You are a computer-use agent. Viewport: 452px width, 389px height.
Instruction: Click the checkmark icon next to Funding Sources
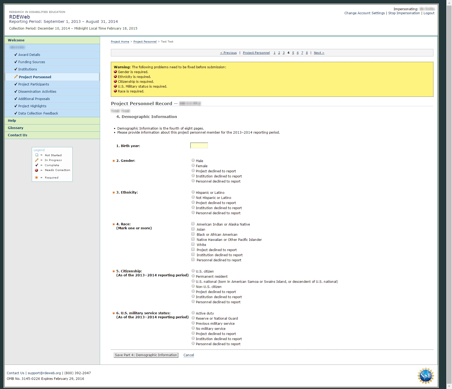[x=16, y=62]
